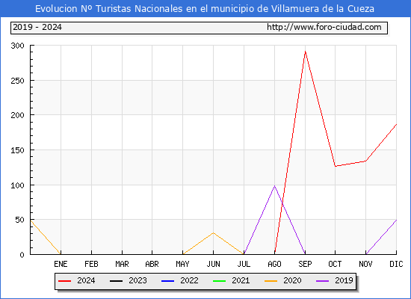
Task: Click the JUN month axis label
Action: 214,264
